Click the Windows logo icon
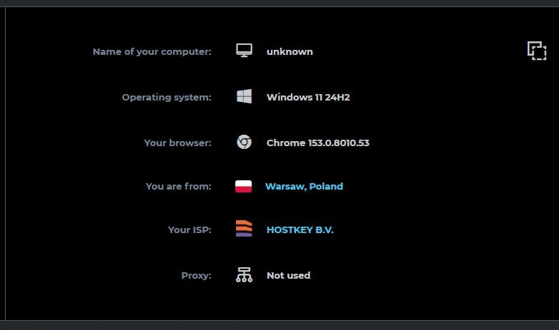The image size is (559, 330). pyautogui.click(x=244, y=96)
